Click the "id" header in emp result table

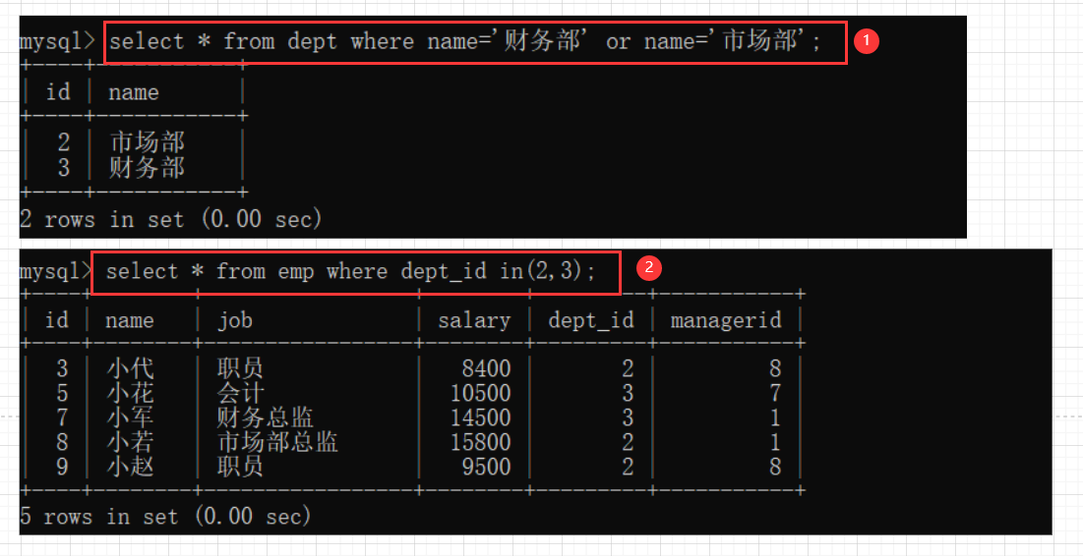57,320
